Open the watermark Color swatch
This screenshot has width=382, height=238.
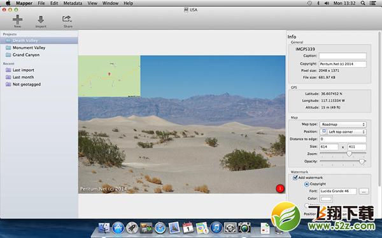326,199
